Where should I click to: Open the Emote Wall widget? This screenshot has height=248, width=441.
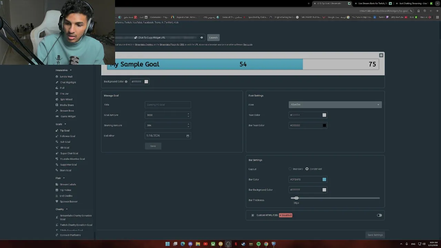66,76
